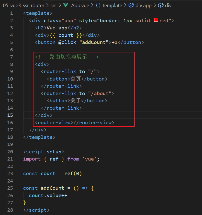Click the closing div tag on line 15

point(44,115)
